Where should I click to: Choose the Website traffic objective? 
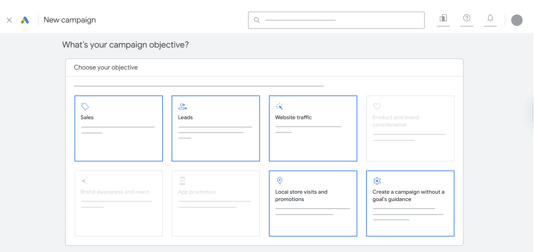click(313, 128)
